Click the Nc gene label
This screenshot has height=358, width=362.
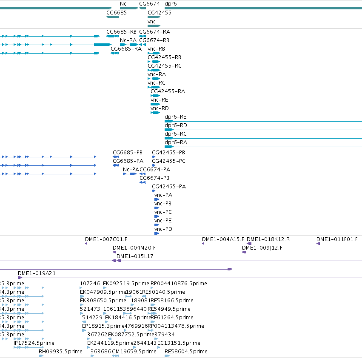(x=123, y=4)
